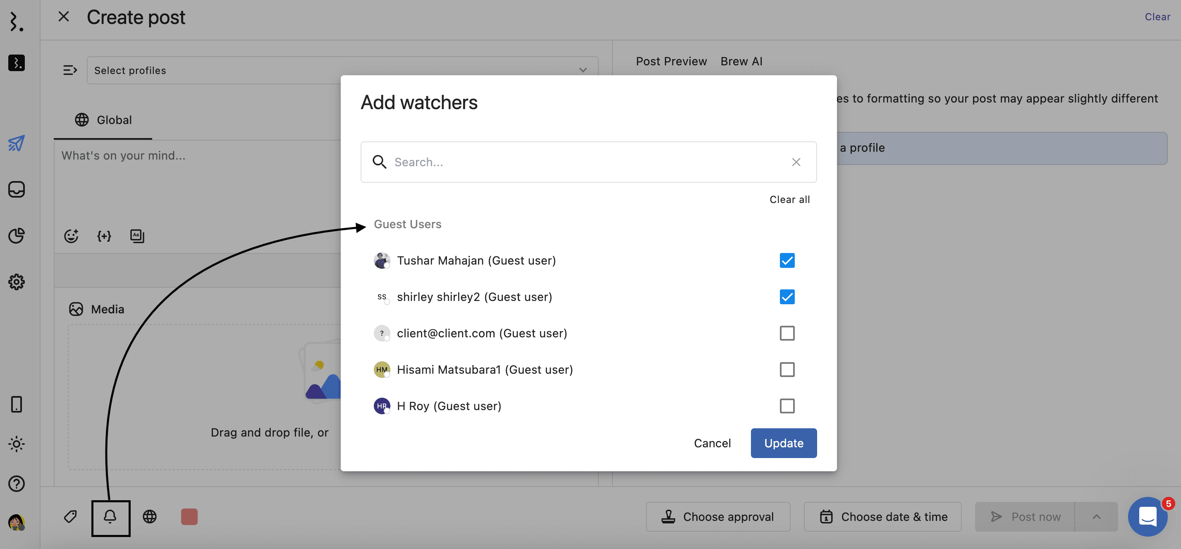The image size is (1181, 549).
Task: Uncheck Tushar Mahajan guest user
Action: coord(787,260)
